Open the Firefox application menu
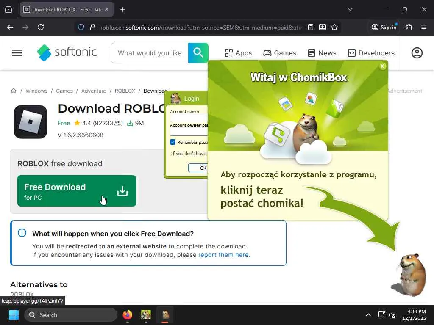434x325 pixels. click(x=424, y=27)
